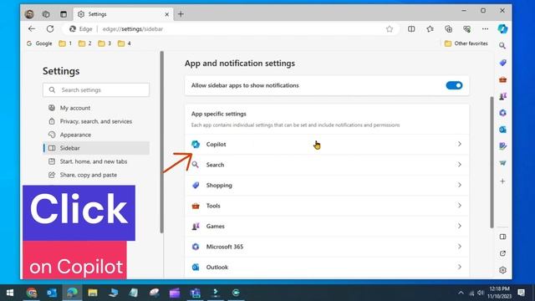Expand the Games app settings chevron
535x301 pixels.
coord(459,226)
